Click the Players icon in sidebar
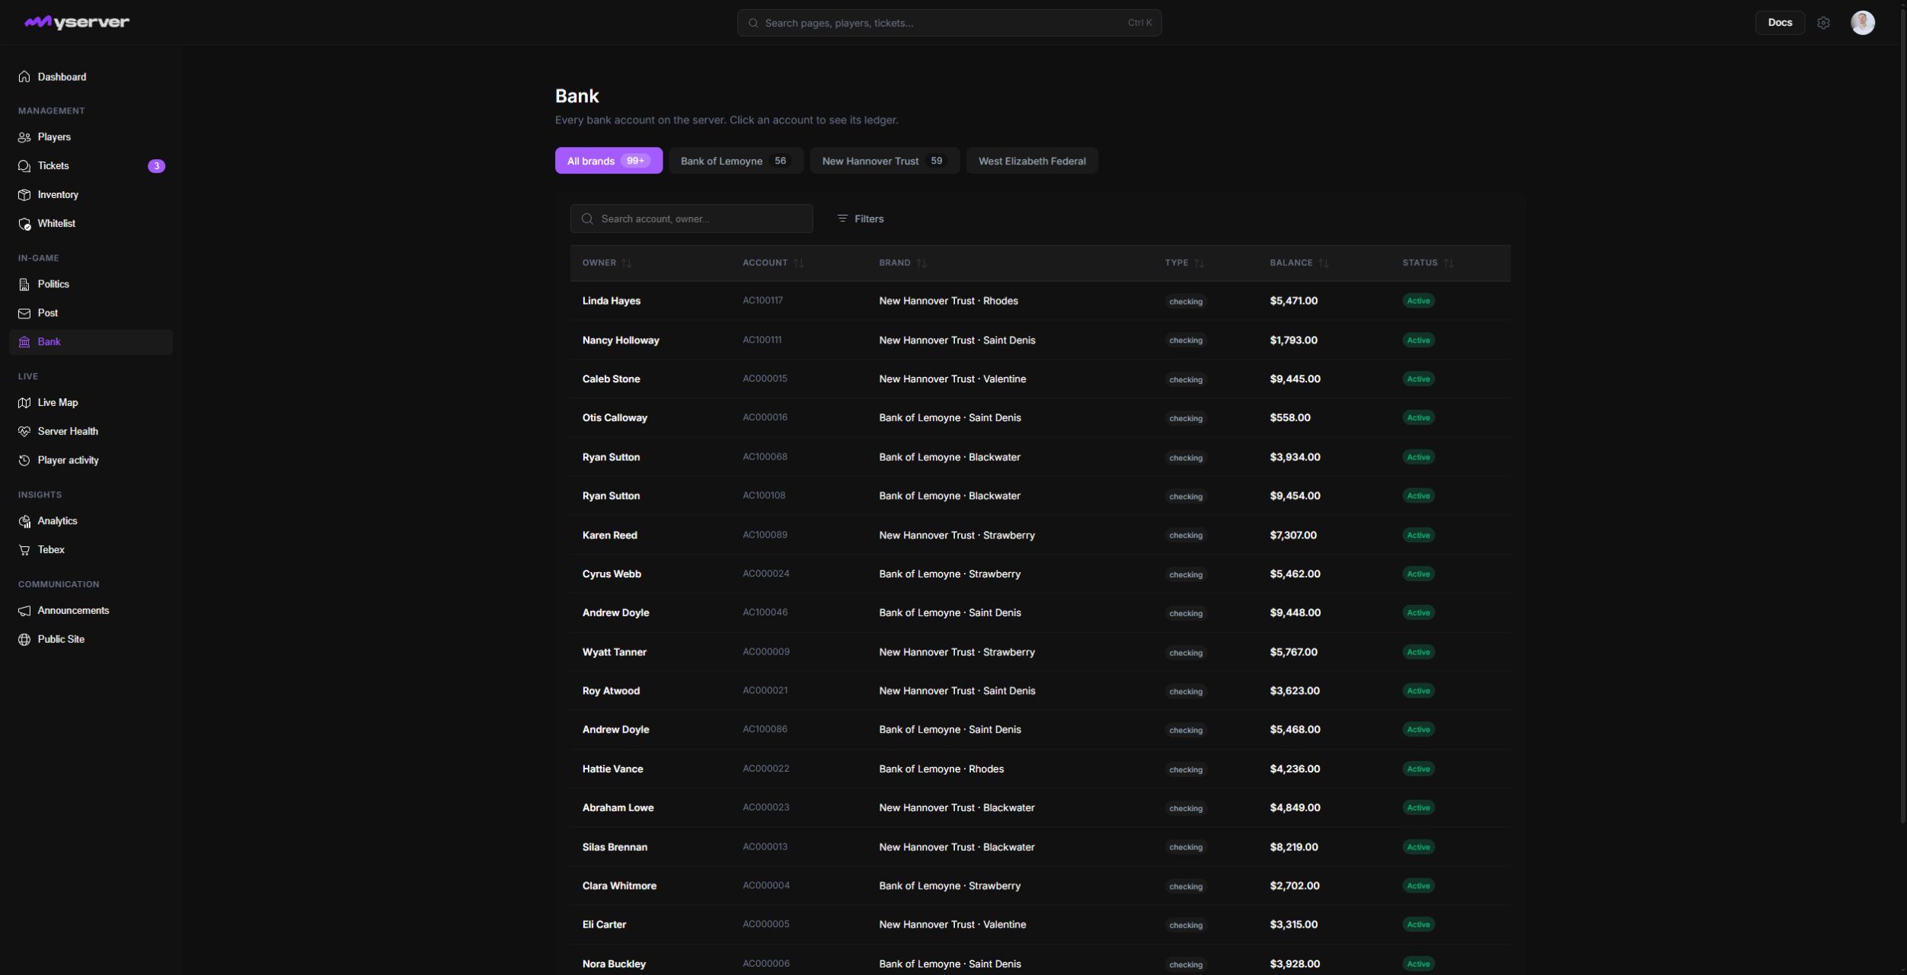Viewport: 1907px width, 975px height. [24, 137]
